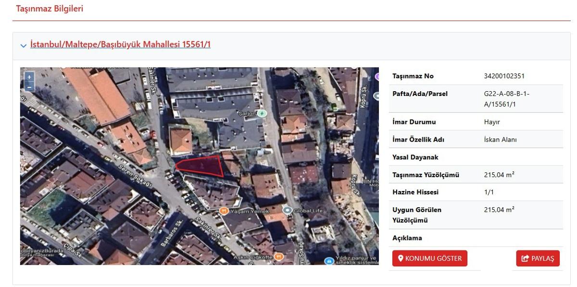Zoom in on the parcel map
577x287 pixels.
point(29,77)
